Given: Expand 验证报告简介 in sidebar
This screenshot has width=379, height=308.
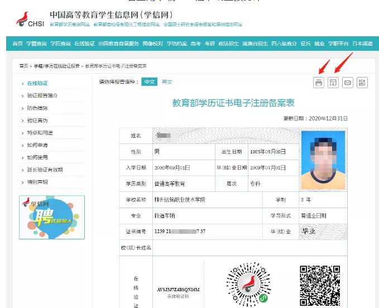Looking at the screenshot, I should [x=42, y=95].
